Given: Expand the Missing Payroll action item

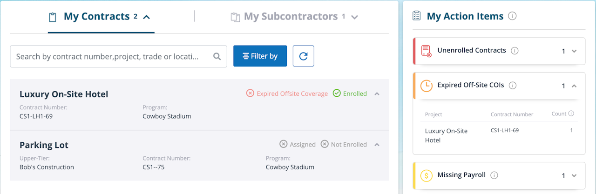Looking at the screenshot, I should click(574, 176).
